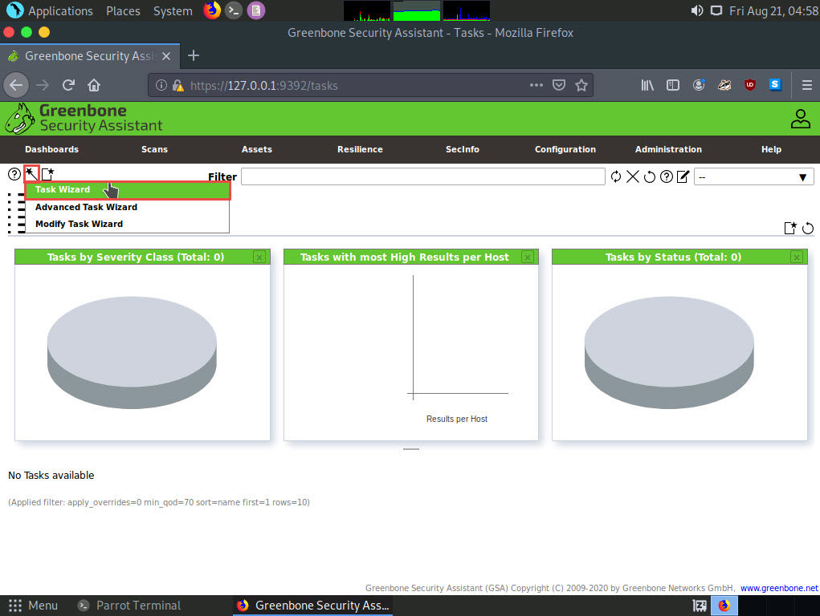Bookmark this page with the star
The height and width of the screenshot is (616, 820).
[x=581, y=85]
